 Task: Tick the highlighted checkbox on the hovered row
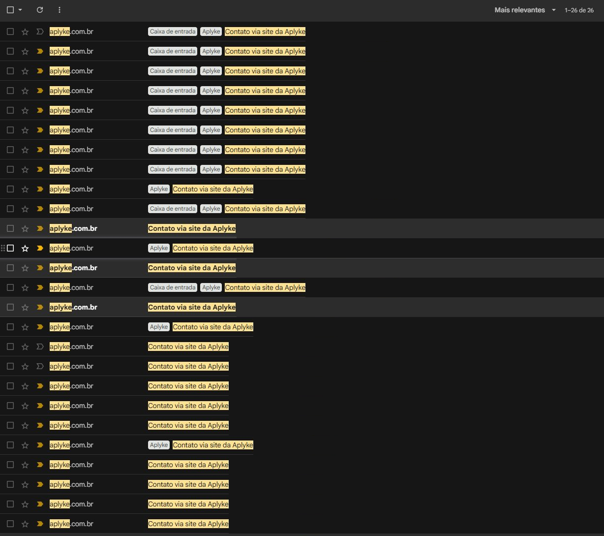pyautogui.click(x=10, y=248)
